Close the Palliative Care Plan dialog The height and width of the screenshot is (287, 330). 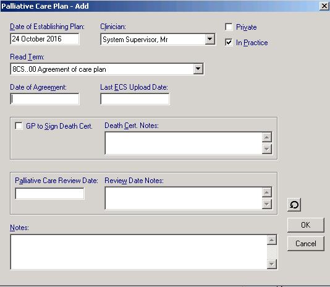pyautogui.click(x=324, y=6)
